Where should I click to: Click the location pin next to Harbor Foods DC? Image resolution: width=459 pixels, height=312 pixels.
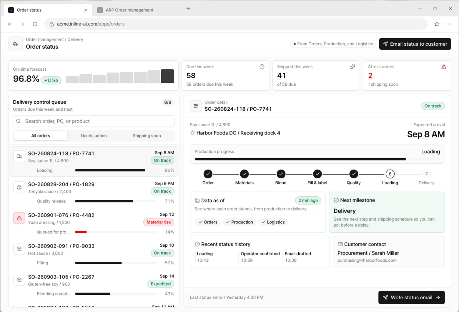[192, 133]
